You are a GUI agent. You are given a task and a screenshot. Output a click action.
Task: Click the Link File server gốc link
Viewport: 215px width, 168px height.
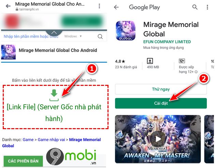(54, 112)
